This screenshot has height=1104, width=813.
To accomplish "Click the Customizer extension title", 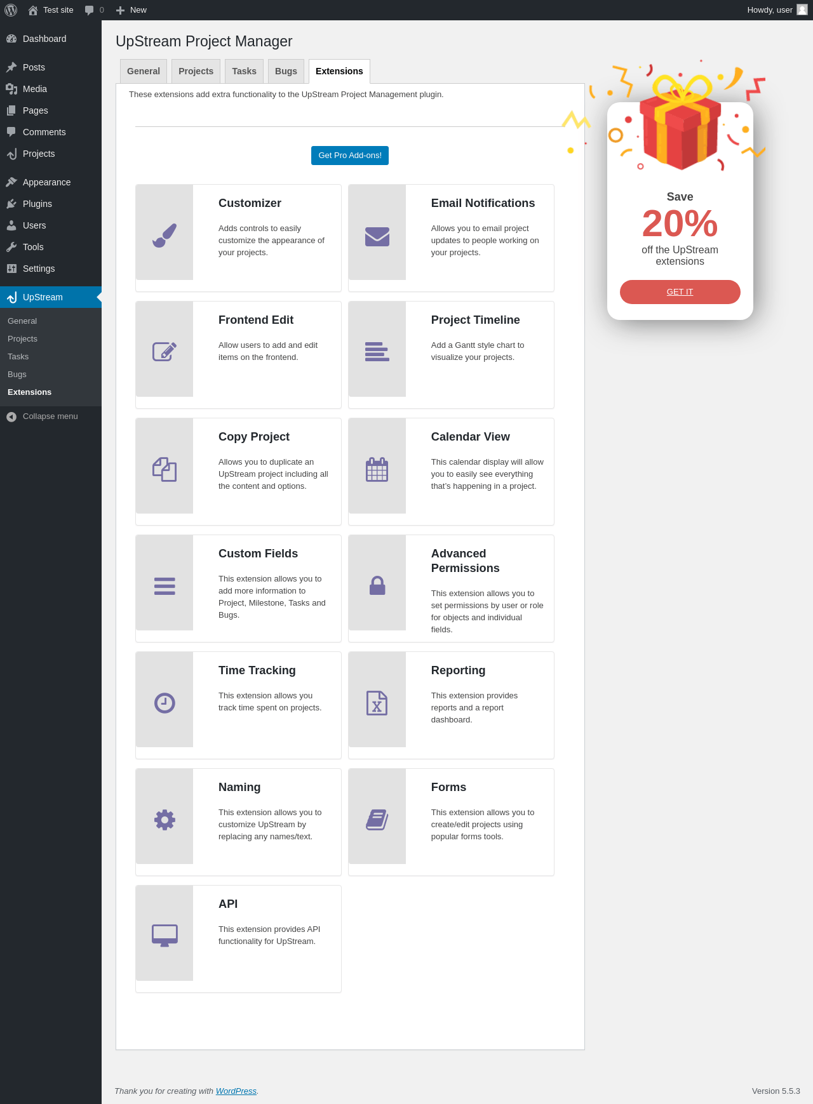I will coord(250,203).
